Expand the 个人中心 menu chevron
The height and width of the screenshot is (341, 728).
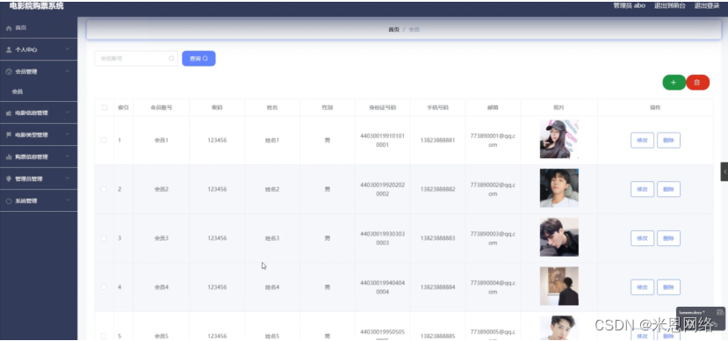coord(68,49)
